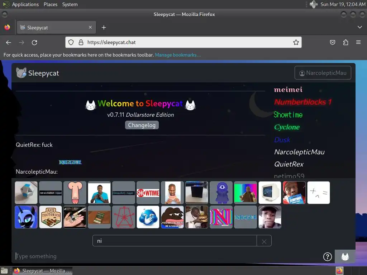Pick the red beanie man sticker

294,193
